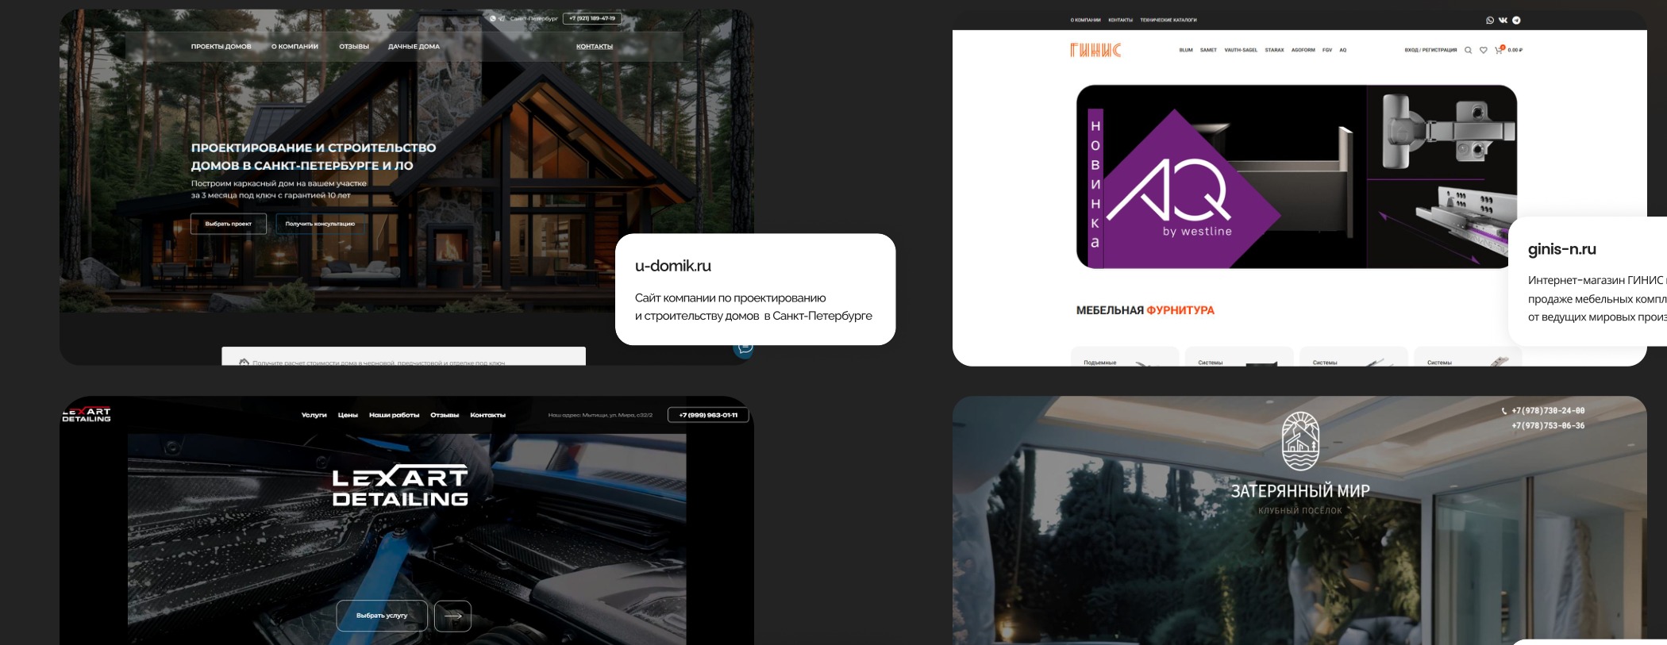Open Отзывы in Lexart navigation
This screenshot has height=645, width=1667.
tap(445, 415)
